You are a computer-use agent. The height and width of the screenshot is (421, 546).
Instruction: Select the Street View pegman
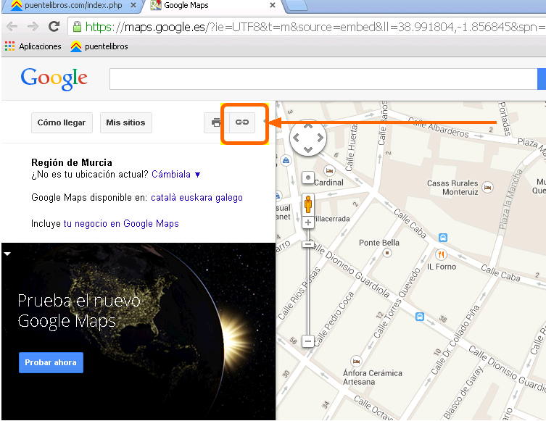coord(308,204)
